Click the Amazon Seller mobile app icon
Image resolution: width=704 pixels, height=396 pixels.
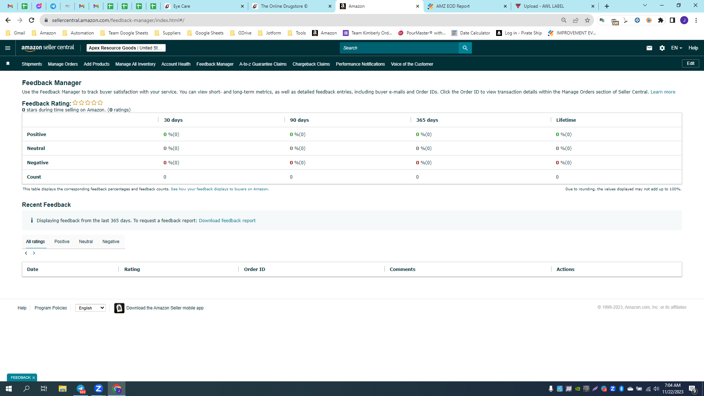pyautogui.click(x=119, y=308)
